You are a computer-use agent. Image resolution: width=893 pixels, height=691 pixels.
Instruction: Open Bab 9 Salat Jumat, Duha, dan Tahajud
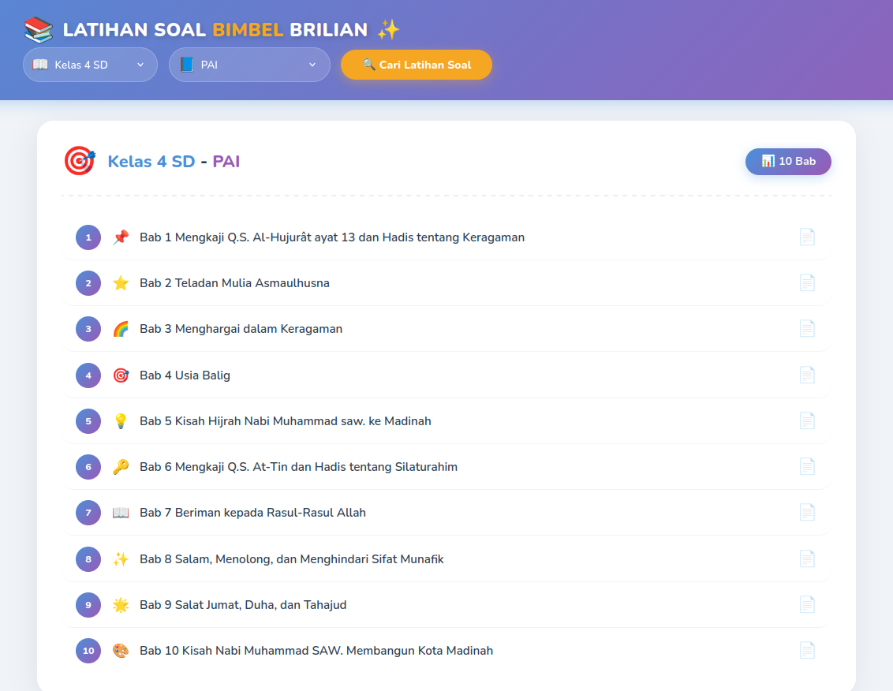(446, 605)
